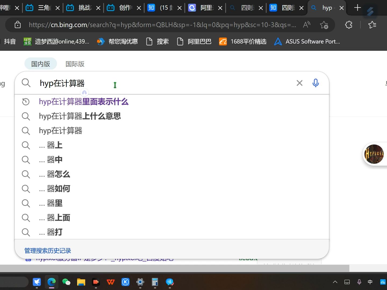This screenshot has height=290, width=387.
Task: Click the horizontal page scrollbar
Action: pos(175,268)
